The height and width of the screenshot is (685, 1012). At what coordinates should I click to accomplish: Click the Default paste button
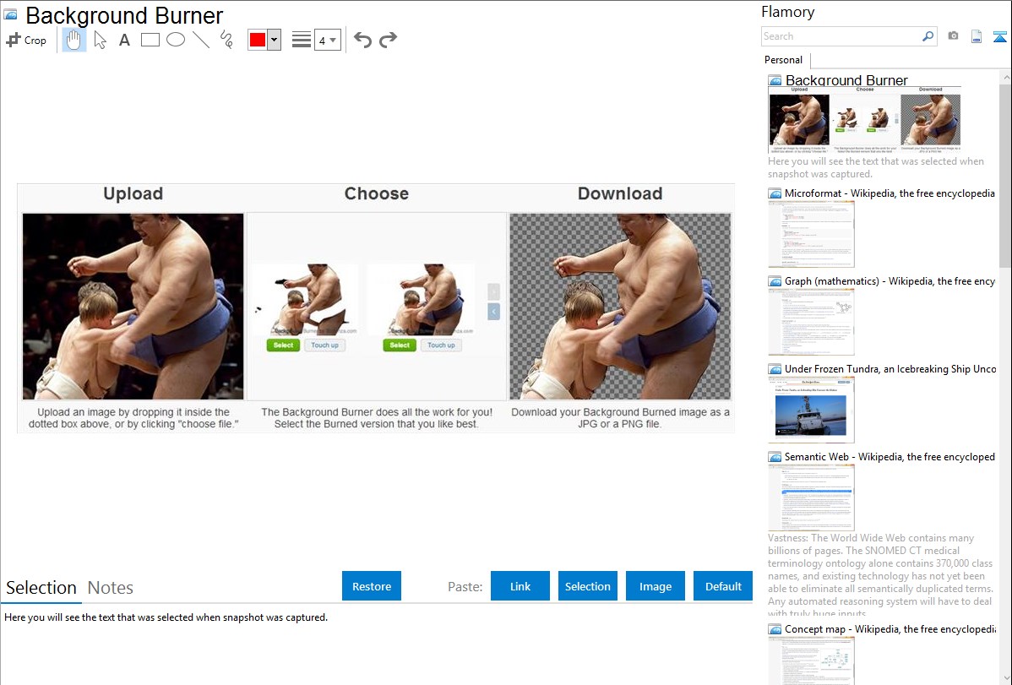[723, 585]
